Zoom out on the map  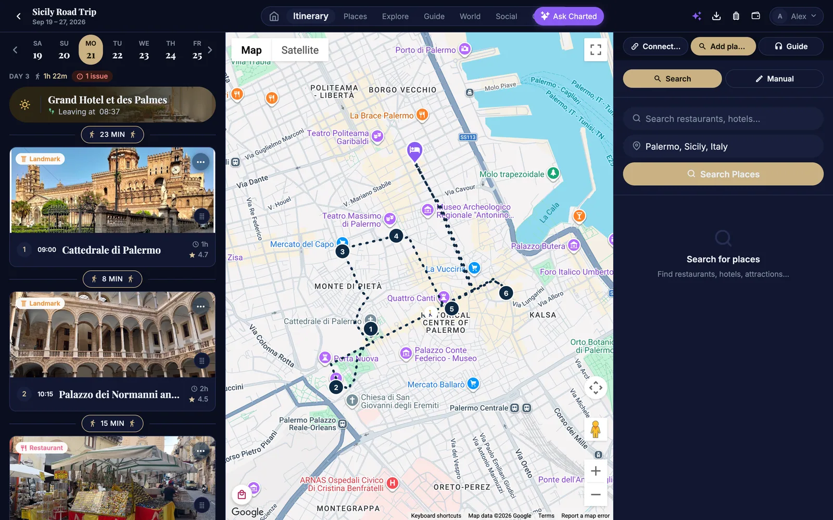(x=596, y=495)
